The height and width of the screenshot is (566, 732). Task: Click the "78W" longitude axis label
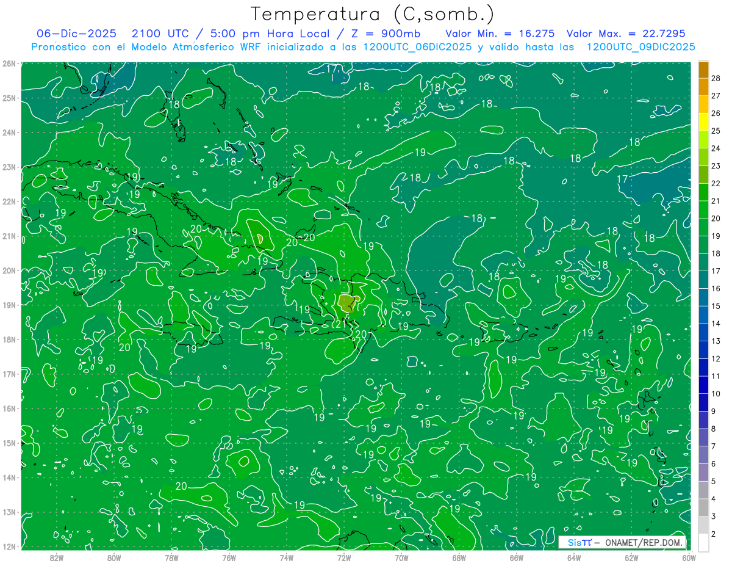[x=171, y=557]
